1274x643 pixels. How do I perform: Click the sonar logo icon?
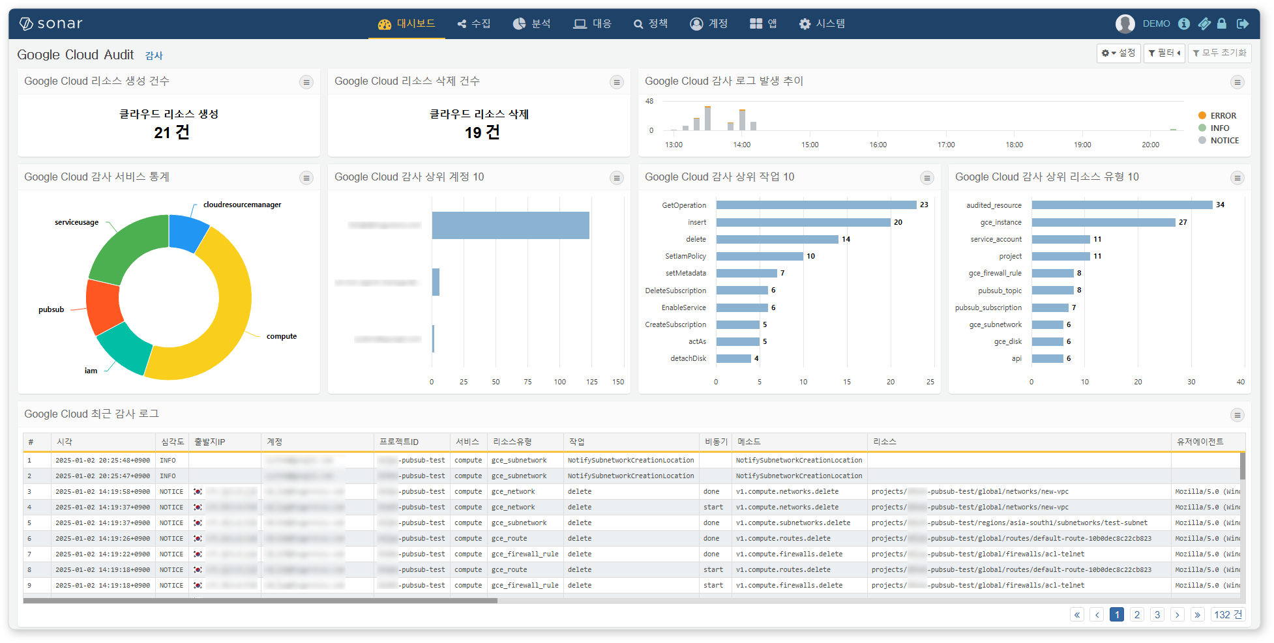click(26, 24)
